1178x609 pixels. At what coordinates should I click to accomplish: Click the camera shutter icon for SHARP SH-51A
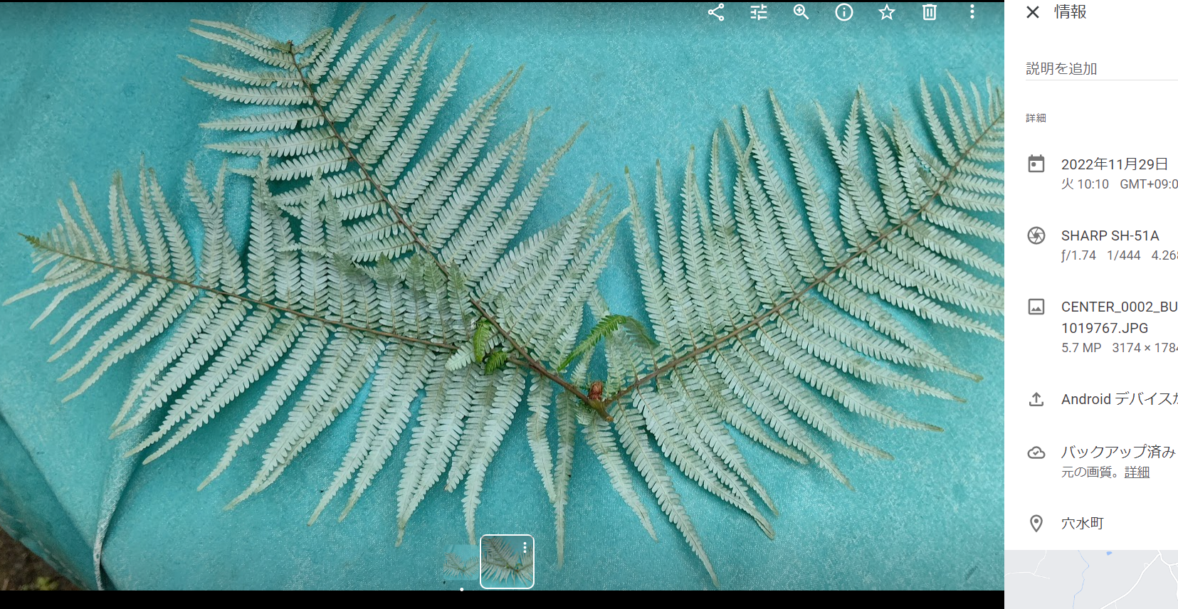pos(1036,235)
